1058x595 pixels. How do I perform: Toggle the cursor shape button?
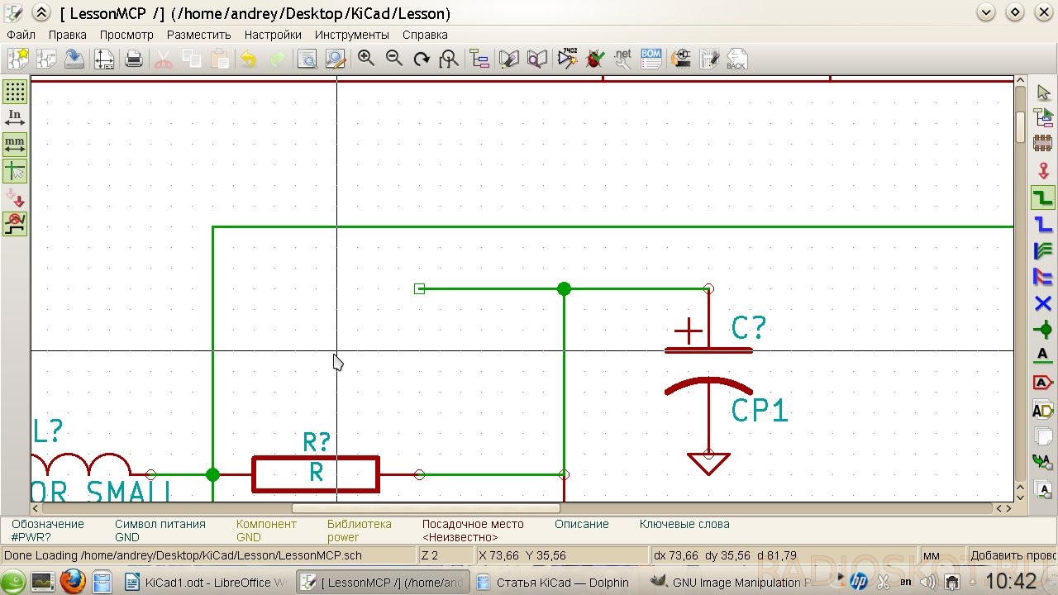[15, 171]
